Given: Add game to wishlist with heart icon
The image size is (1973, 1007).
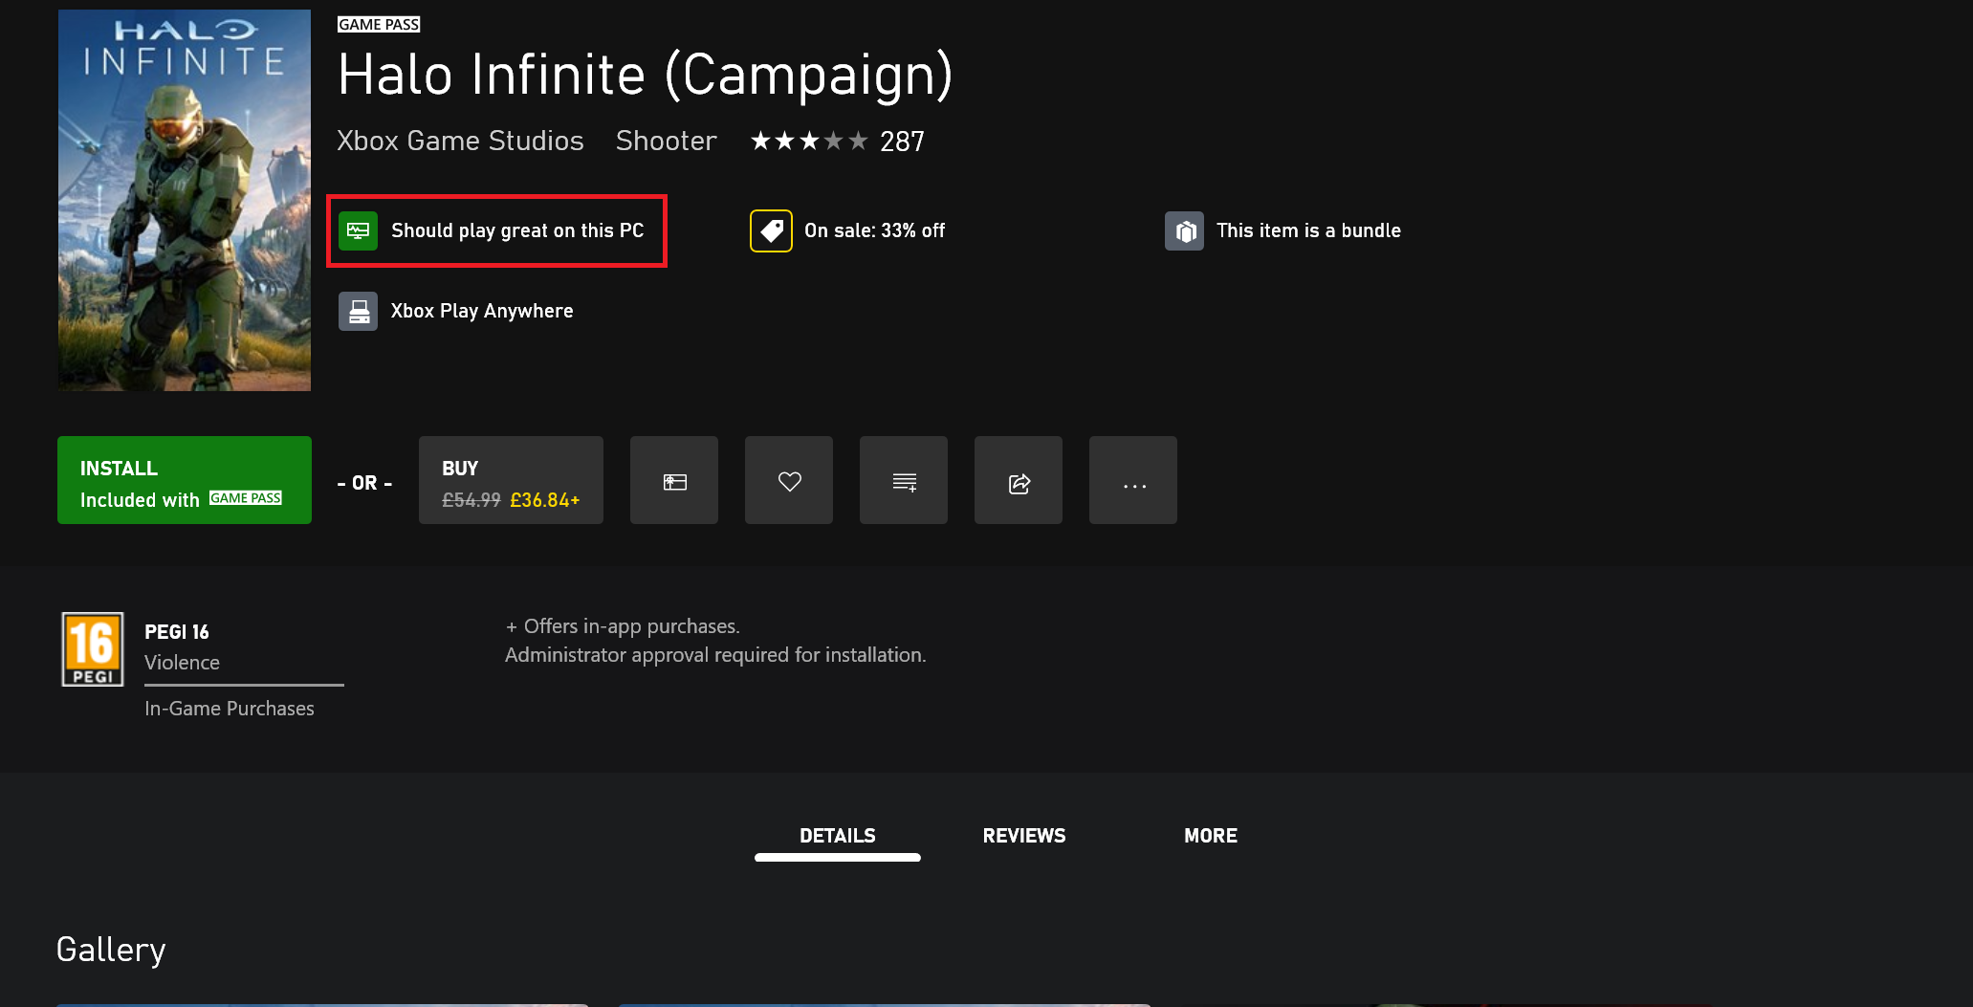Looking at the screenshot, I should click(x=789, y=481).
